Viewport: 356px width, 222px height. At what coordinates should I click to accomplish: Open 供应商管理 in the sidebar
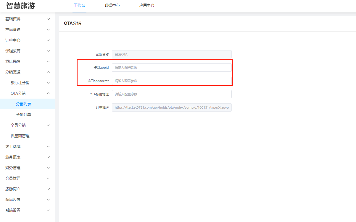(x=20, y=136)
